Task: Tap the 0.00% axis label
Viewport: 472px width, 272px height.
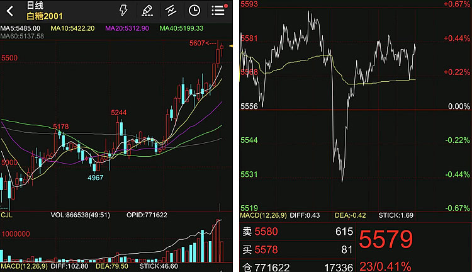Action: tap(459, 106)
